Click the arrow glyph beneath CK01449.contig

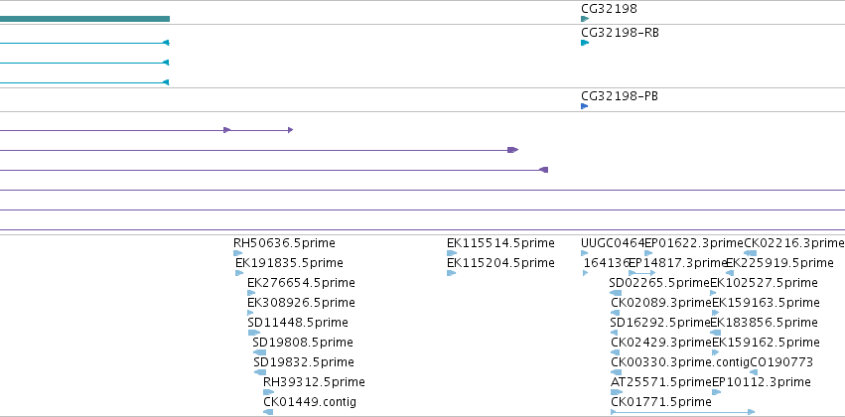pos(268,412)
